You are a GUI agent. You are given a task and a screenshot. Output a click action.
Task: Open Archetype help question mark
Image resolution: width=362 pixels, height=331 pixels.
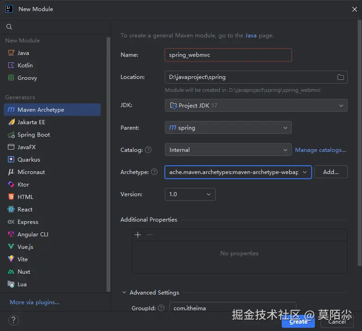154,172
